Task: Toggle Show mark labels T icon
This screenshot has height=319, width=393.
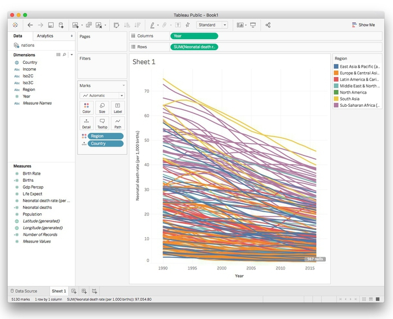Action: tap(178, 25)
